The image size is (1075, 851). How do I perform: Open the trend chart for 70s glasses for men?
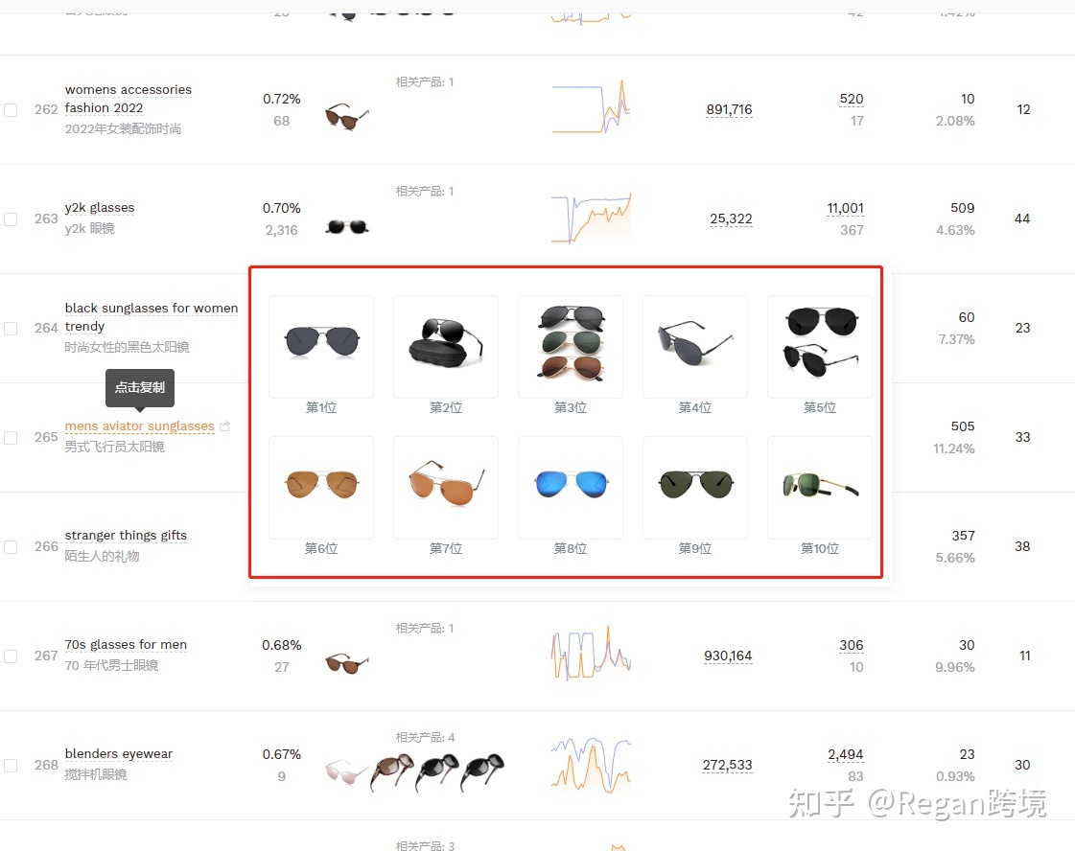pyautogui.click(x=591, y=653)
